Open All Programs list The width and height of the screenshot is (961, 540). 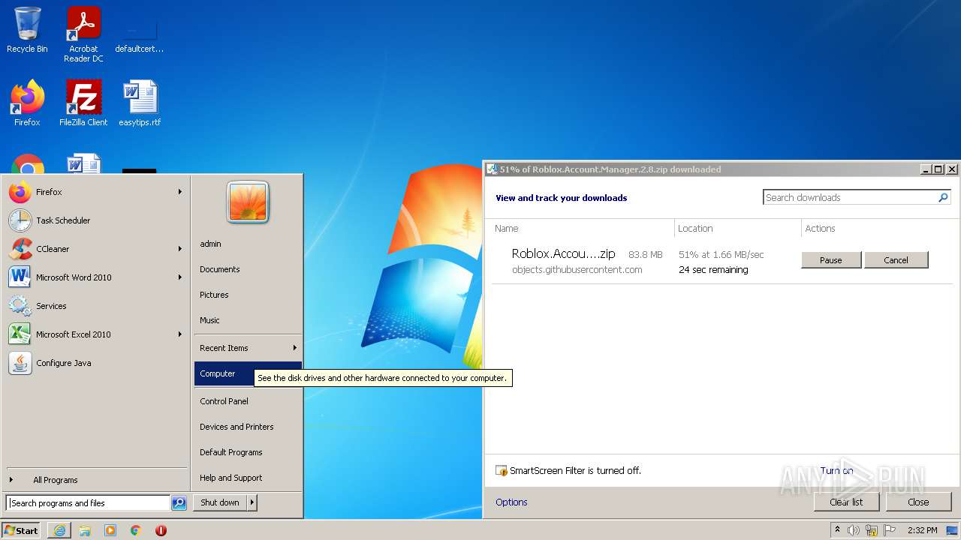(x=95, y=480)
